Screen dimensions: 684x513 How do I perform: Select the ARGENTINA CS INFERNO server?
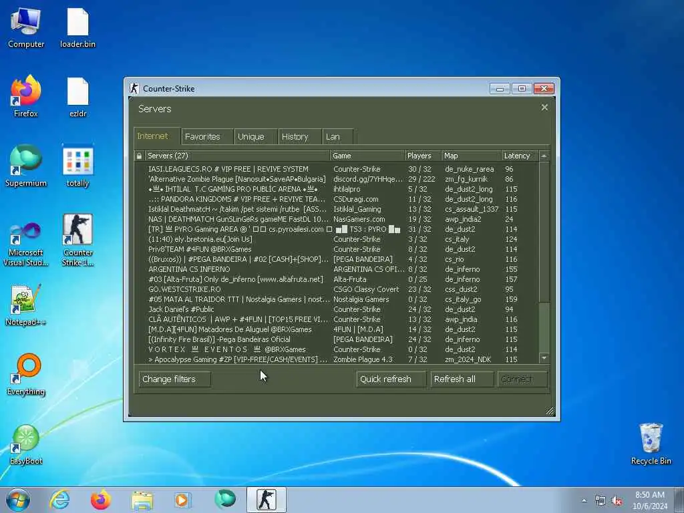coord(337,269)
